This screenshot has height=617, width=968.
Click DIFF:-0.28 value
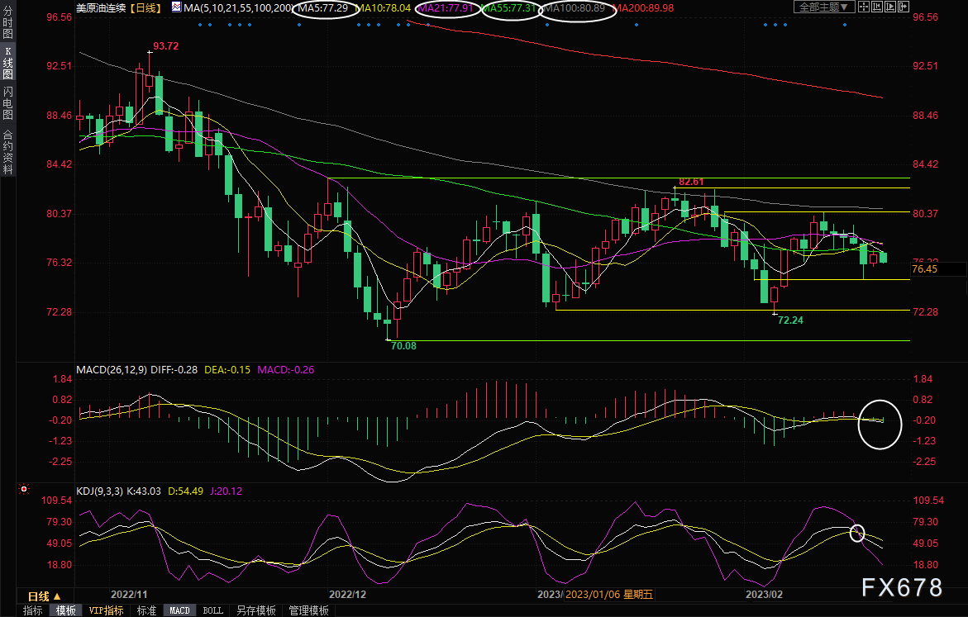click(x=174, y=369)
